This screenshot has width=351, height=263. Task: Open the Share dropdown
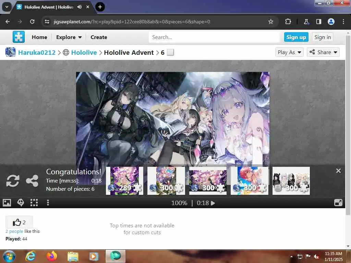pyautogui.click(x=323, y=52)
